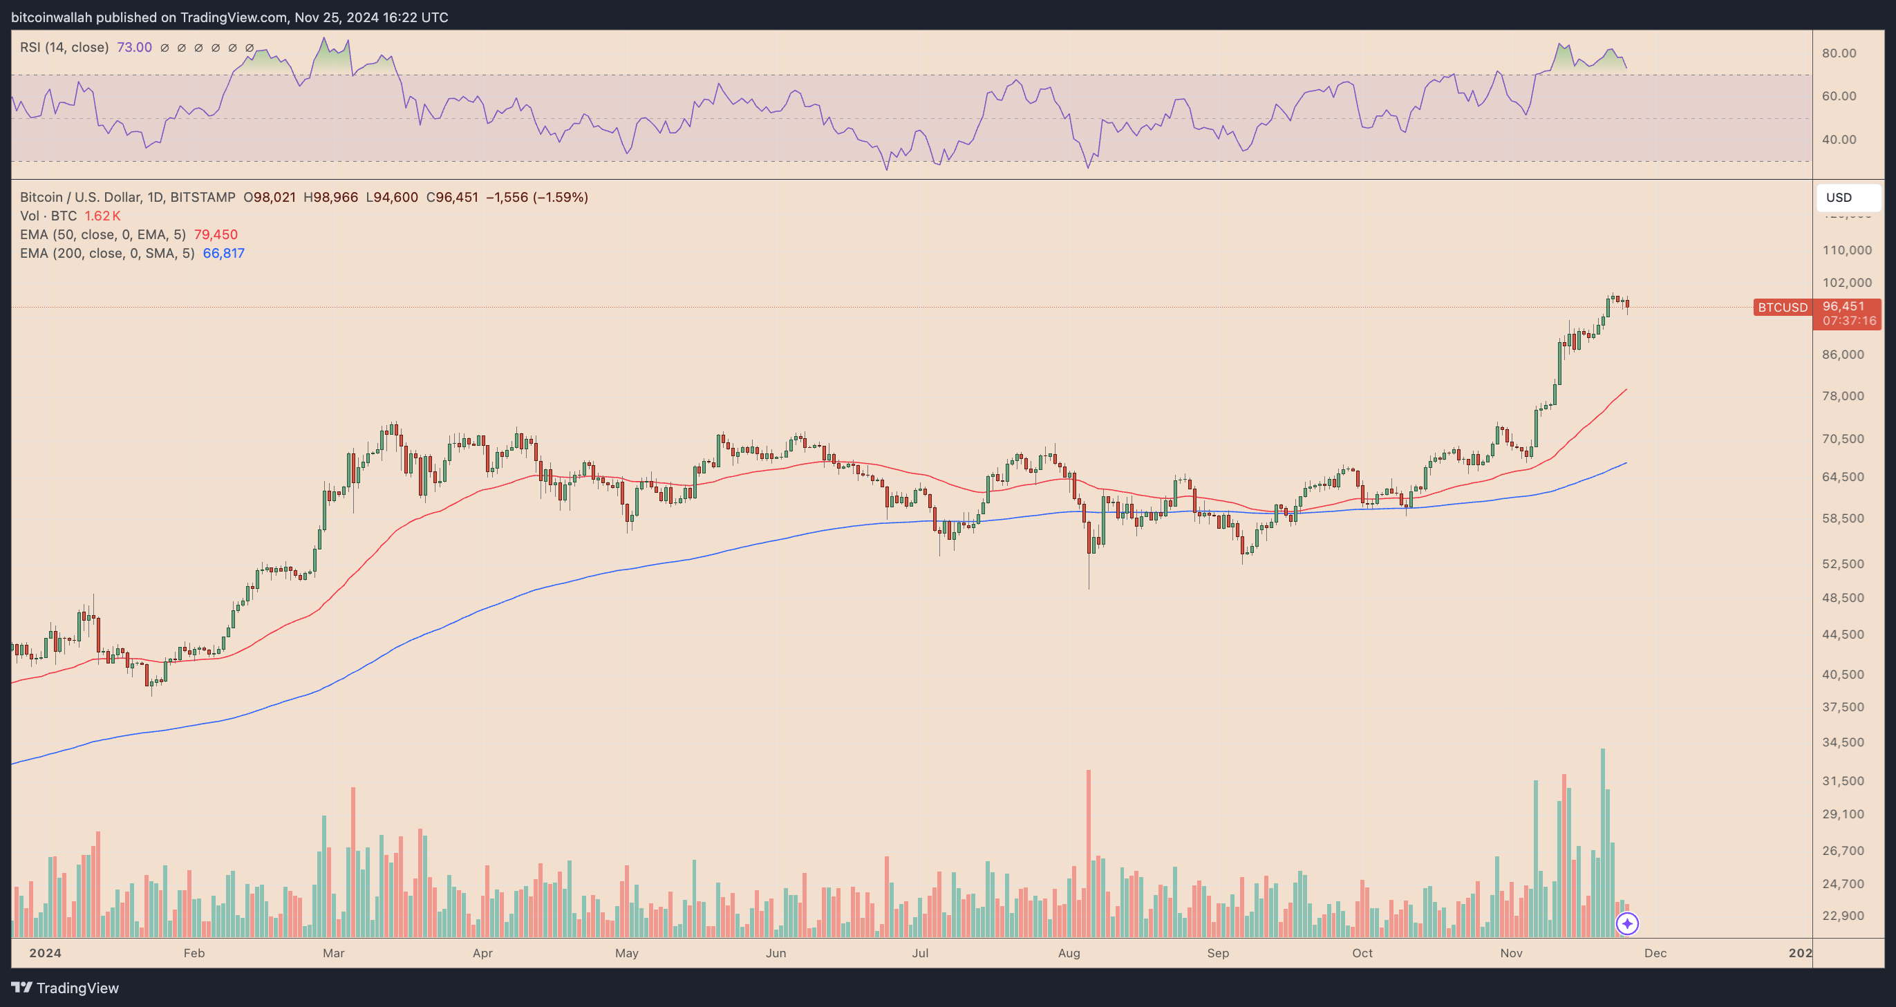Click the close price C96,451 in legend

click(452, 197)
